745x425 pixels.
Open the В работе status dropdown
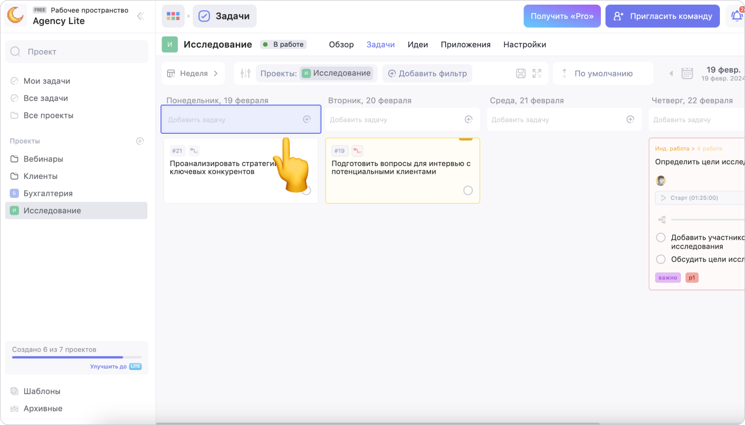(x=283, y=45)
